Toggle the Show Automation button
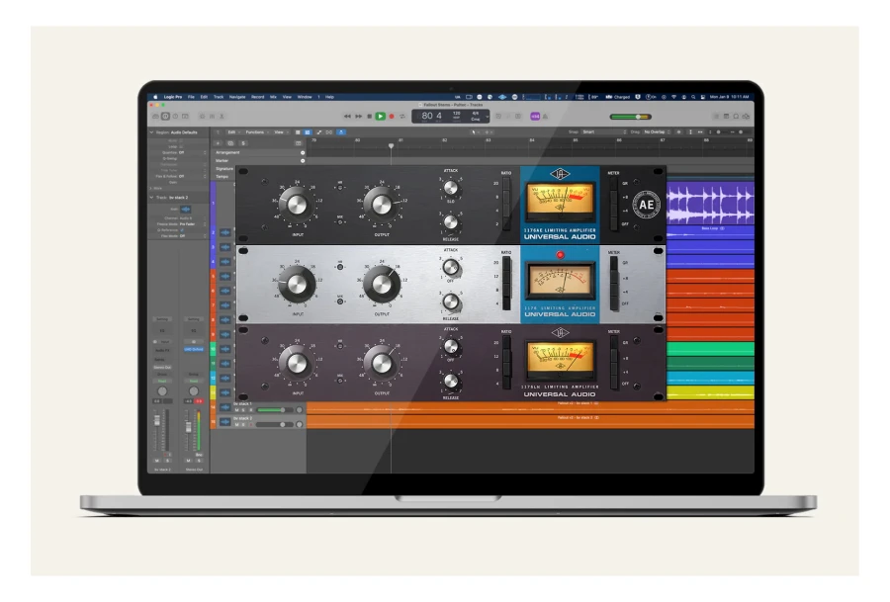Image resolution: width=890 pixels, height=602 pixels. click(x=318, y=132)
